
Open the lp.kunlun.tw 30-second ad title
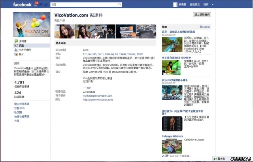[175, 80]
